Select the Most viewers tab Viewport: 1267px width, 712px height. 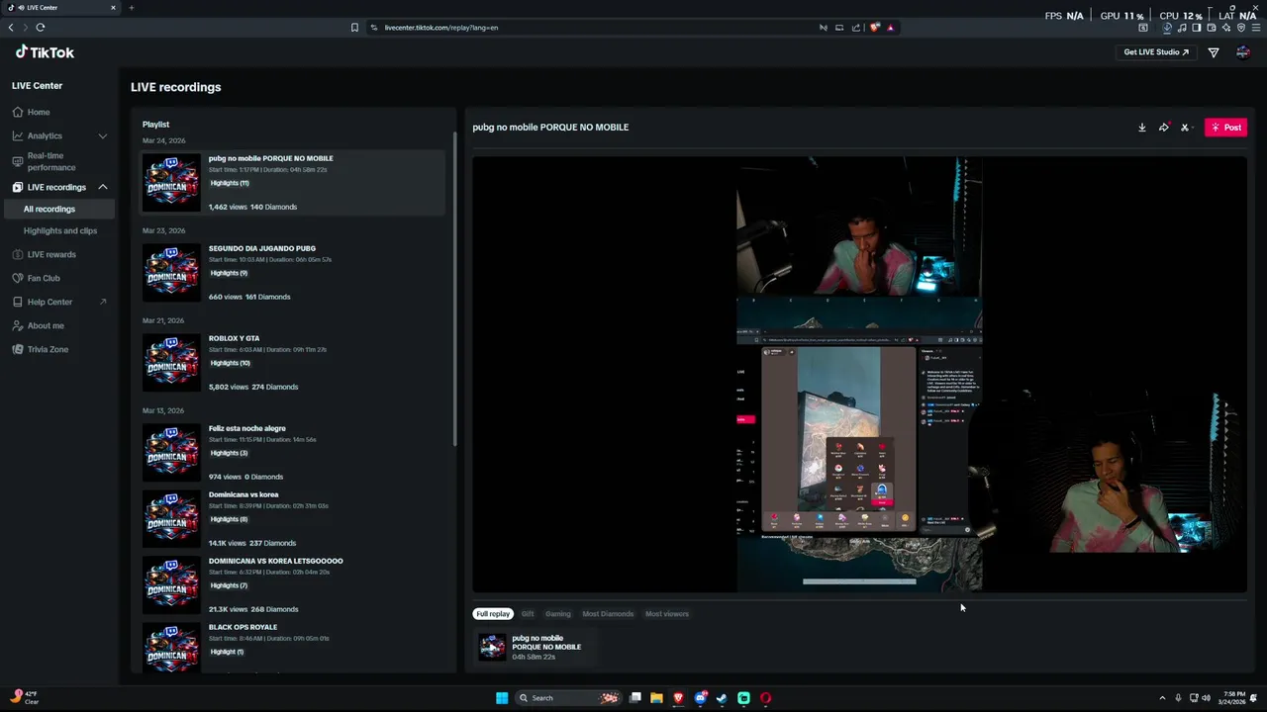pyautogui.click(x=667, y=614)
